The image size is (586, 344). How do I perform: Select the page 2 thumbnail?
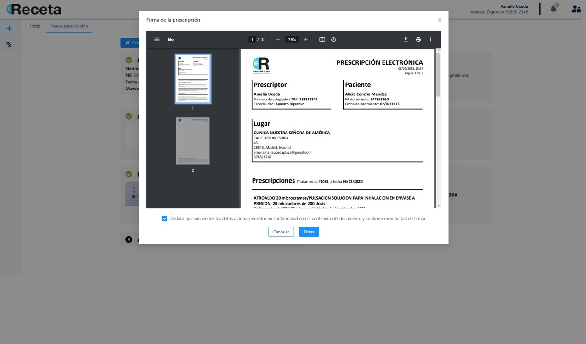(193, 141)
